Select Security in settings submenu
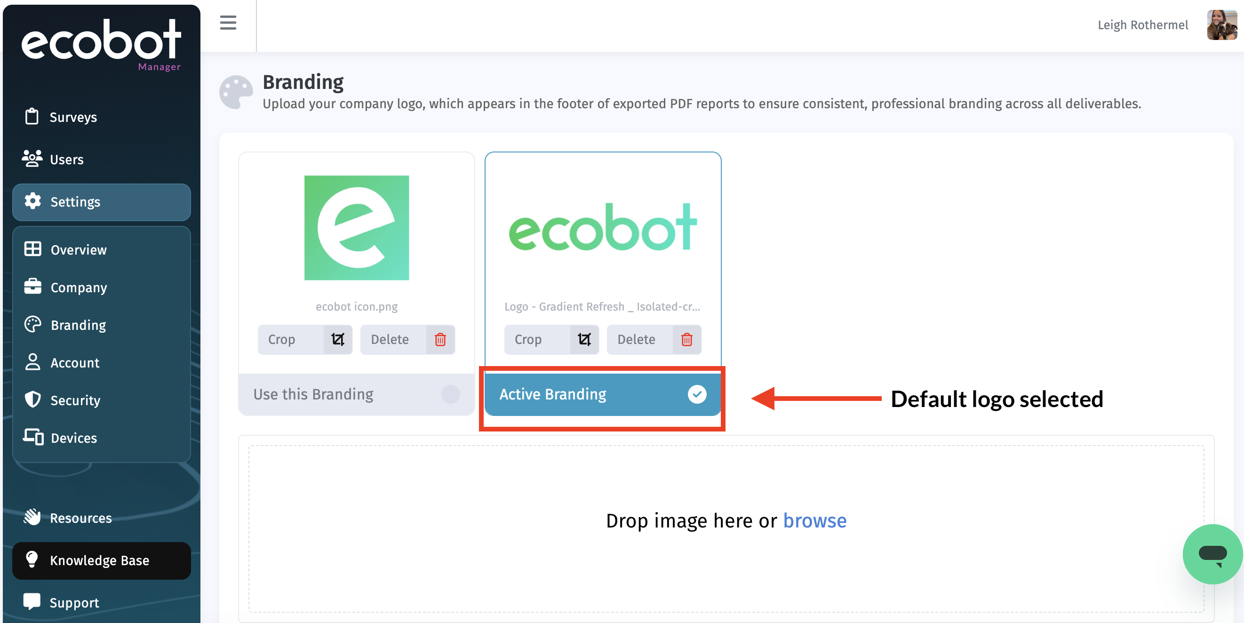Screen dimensions: 1244x623 point(75,400)
